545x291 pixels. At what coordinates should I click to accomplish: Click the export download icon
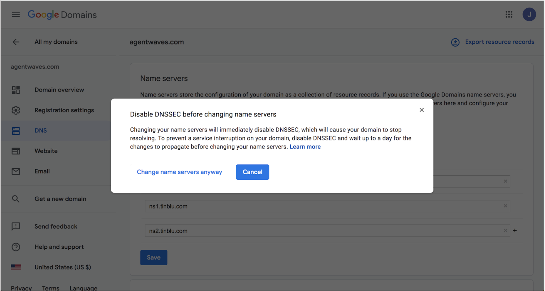click(x=455, y=42)
